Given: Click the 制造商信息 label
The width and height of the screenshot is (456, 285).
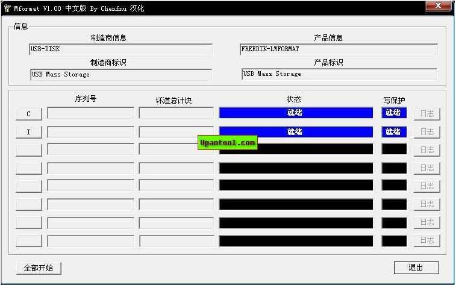Looking at the screenshot, I should [108, 38].
